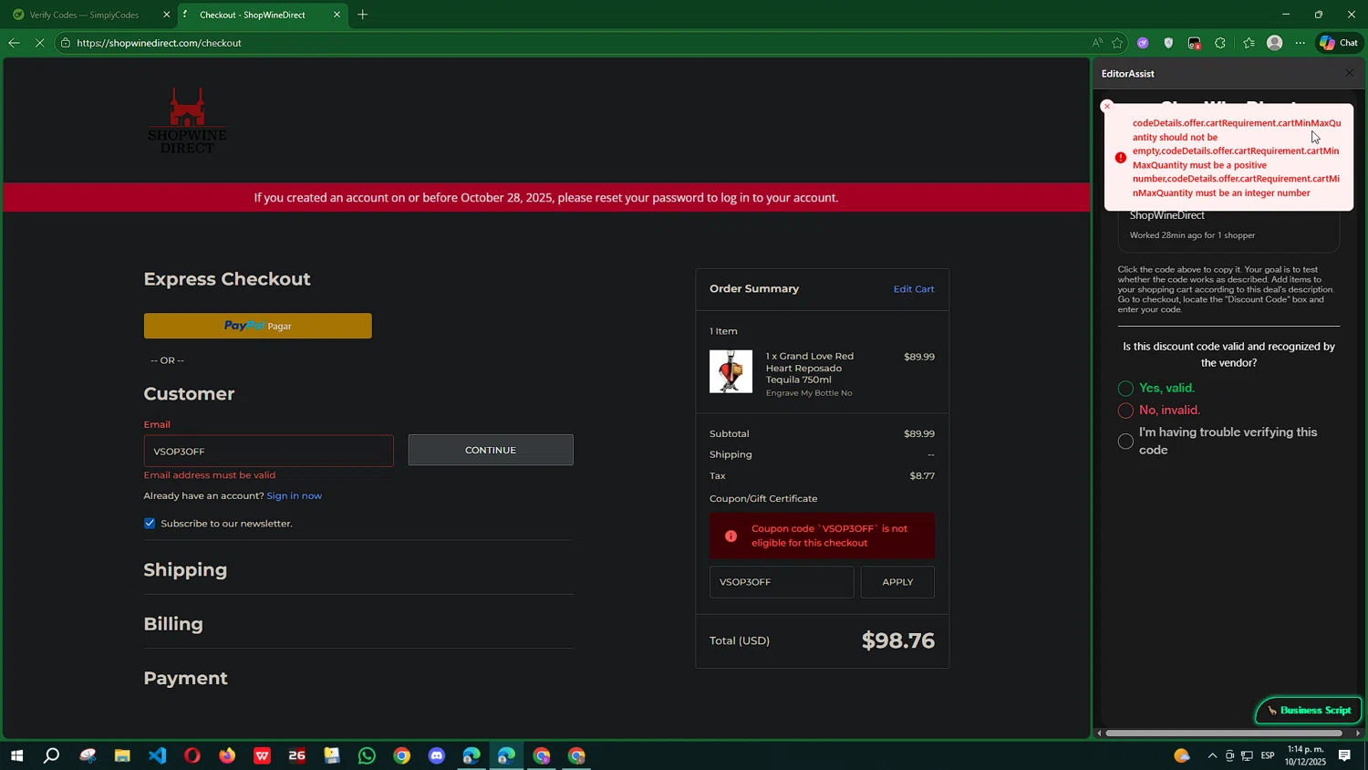Open the browser Extensions puzzle icon
1368x770 pixels.
pos(1220,43)
